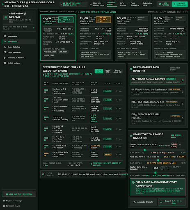Click the LAB_TEST document tag
Image resolution: width=190 pixels, height=210 pixels.
[63, 52]
